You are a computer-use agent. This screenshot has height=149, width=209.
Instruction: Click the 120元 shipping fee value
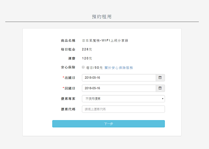87,58
